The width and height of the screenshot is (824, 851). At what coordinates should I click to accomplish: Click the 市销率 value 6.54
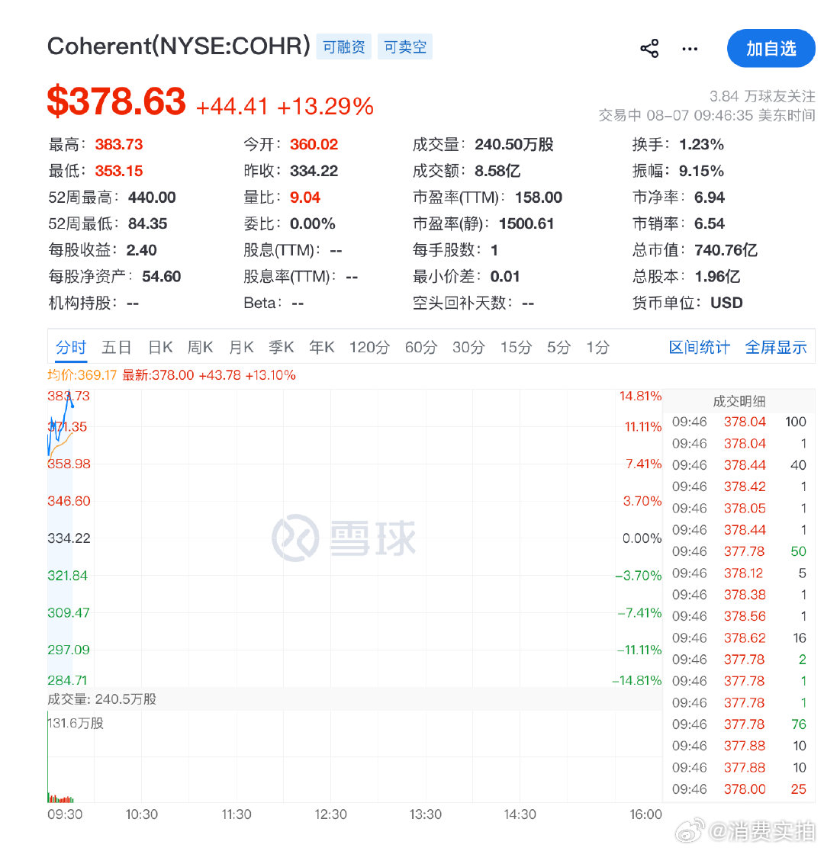click(x=710, y=223)
